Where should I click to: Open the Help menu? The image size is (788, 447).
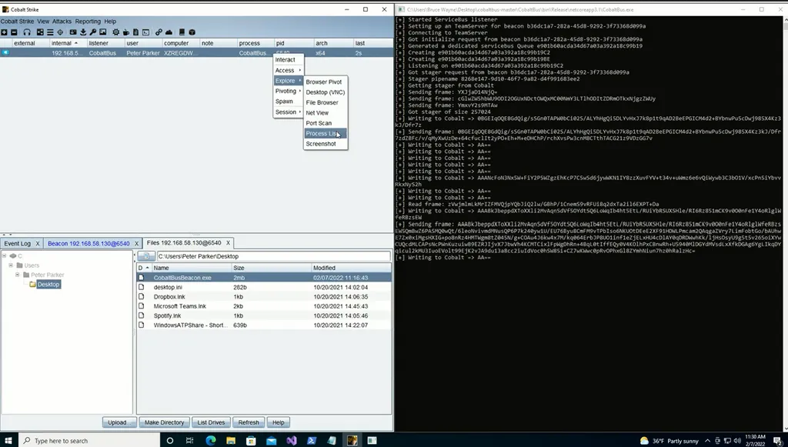click(x=110, y=21)
